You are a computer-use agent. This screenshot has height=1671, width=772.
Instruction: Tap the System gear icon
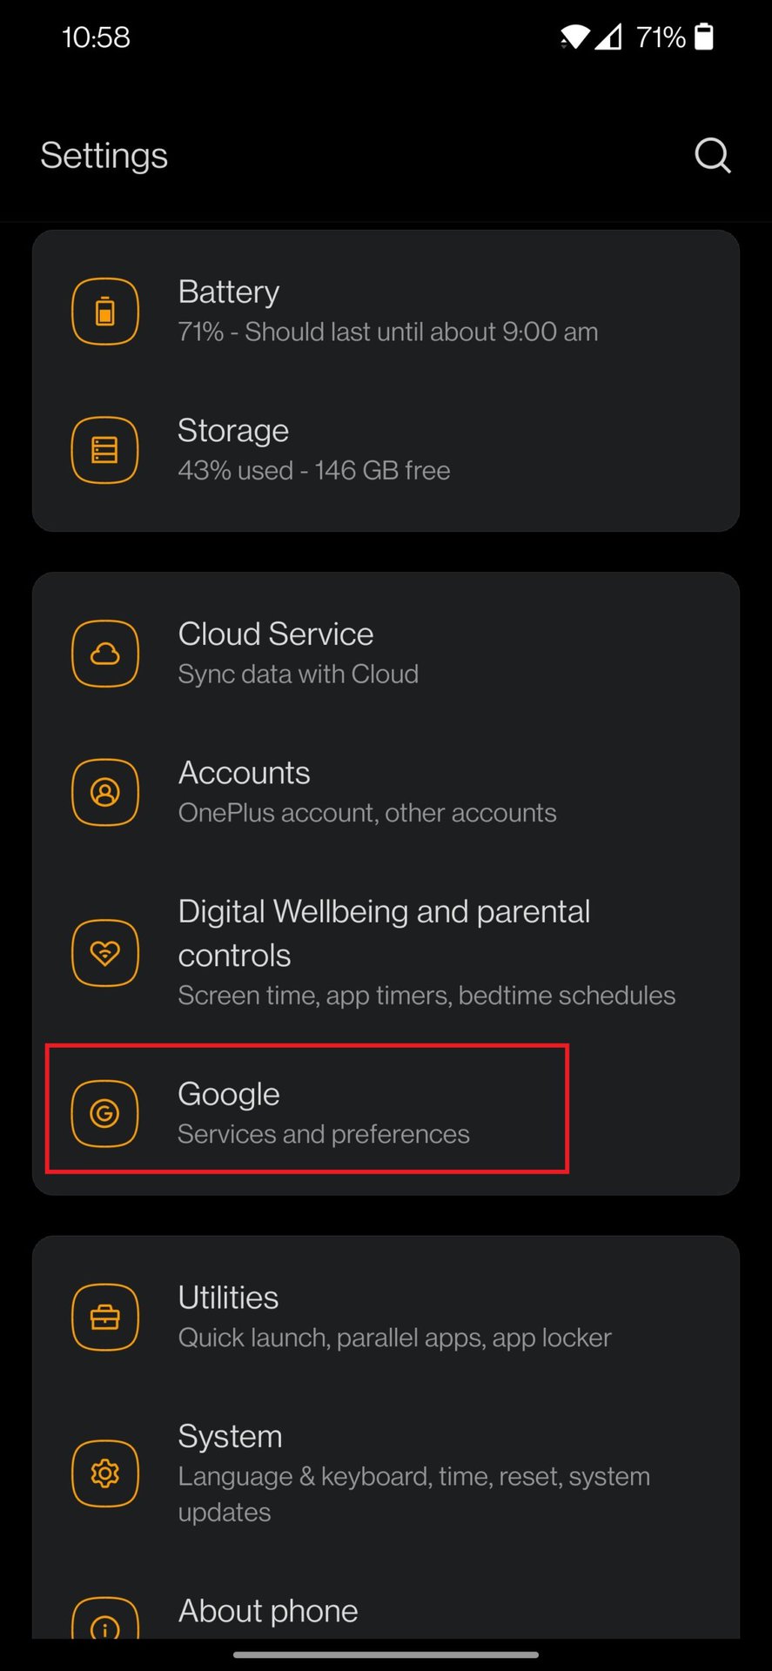pyautogui.click(x=105, y=1473)
